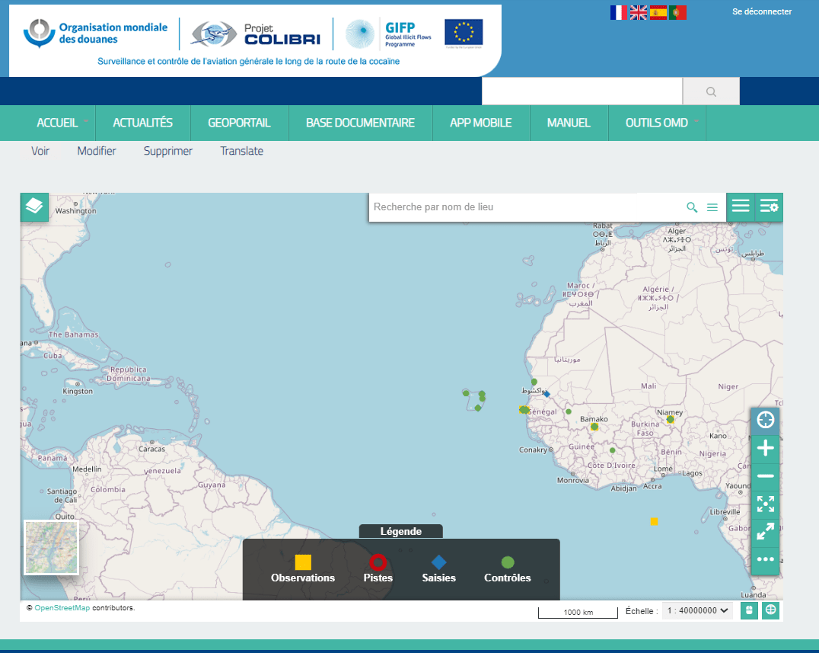Toggle the Légende panel tab
This screenshot has width=819, height=653.
pos(400,531)
